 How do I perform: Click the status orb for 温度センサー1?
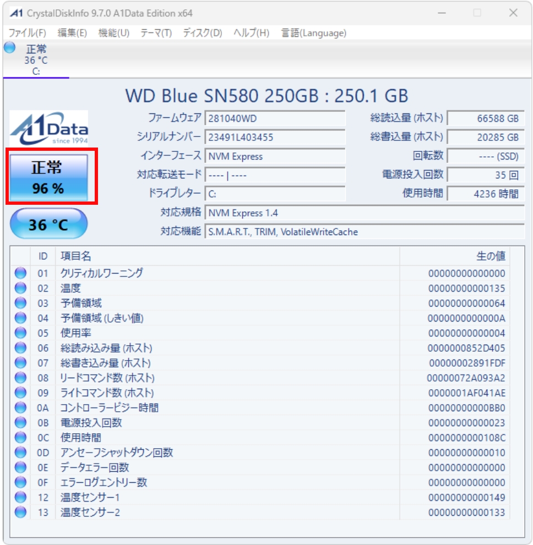tap(20, 497)
